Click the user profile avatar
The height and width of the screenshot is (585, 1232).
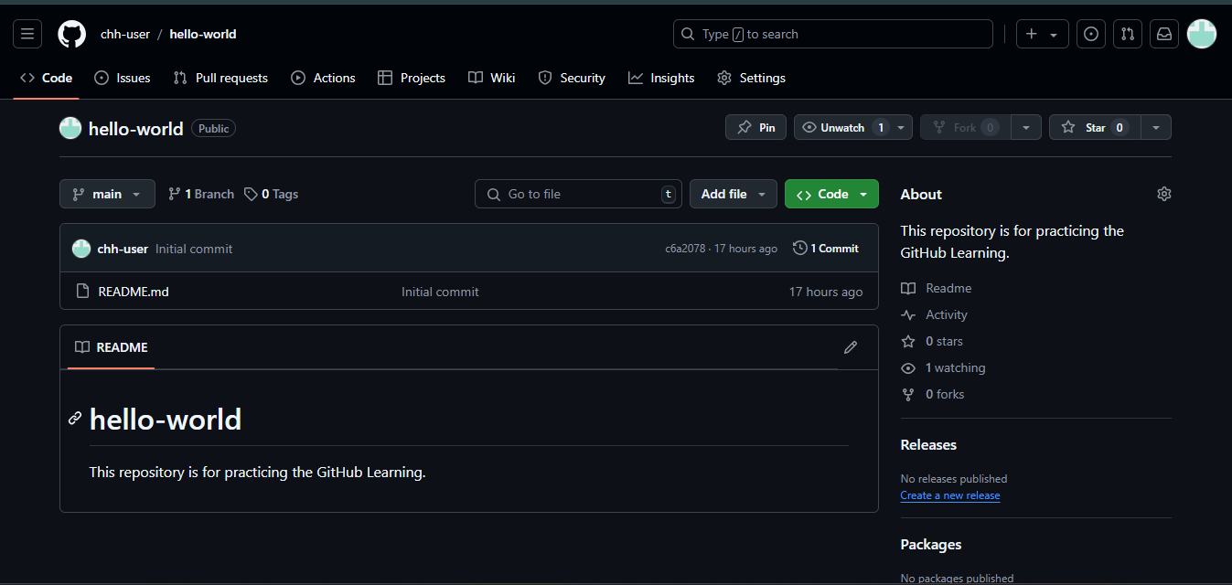[1201, 34]
